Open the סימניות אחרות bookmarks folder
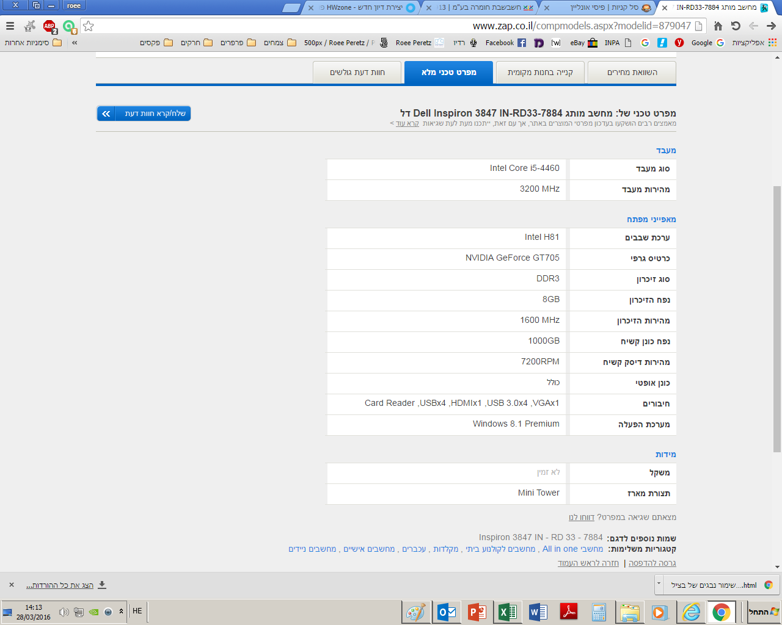Viewport: 782px width, 625px height. 33,43
